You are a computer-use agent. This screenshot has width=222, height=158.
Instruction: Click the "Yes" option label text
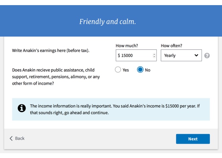click(x=126, y=70)
